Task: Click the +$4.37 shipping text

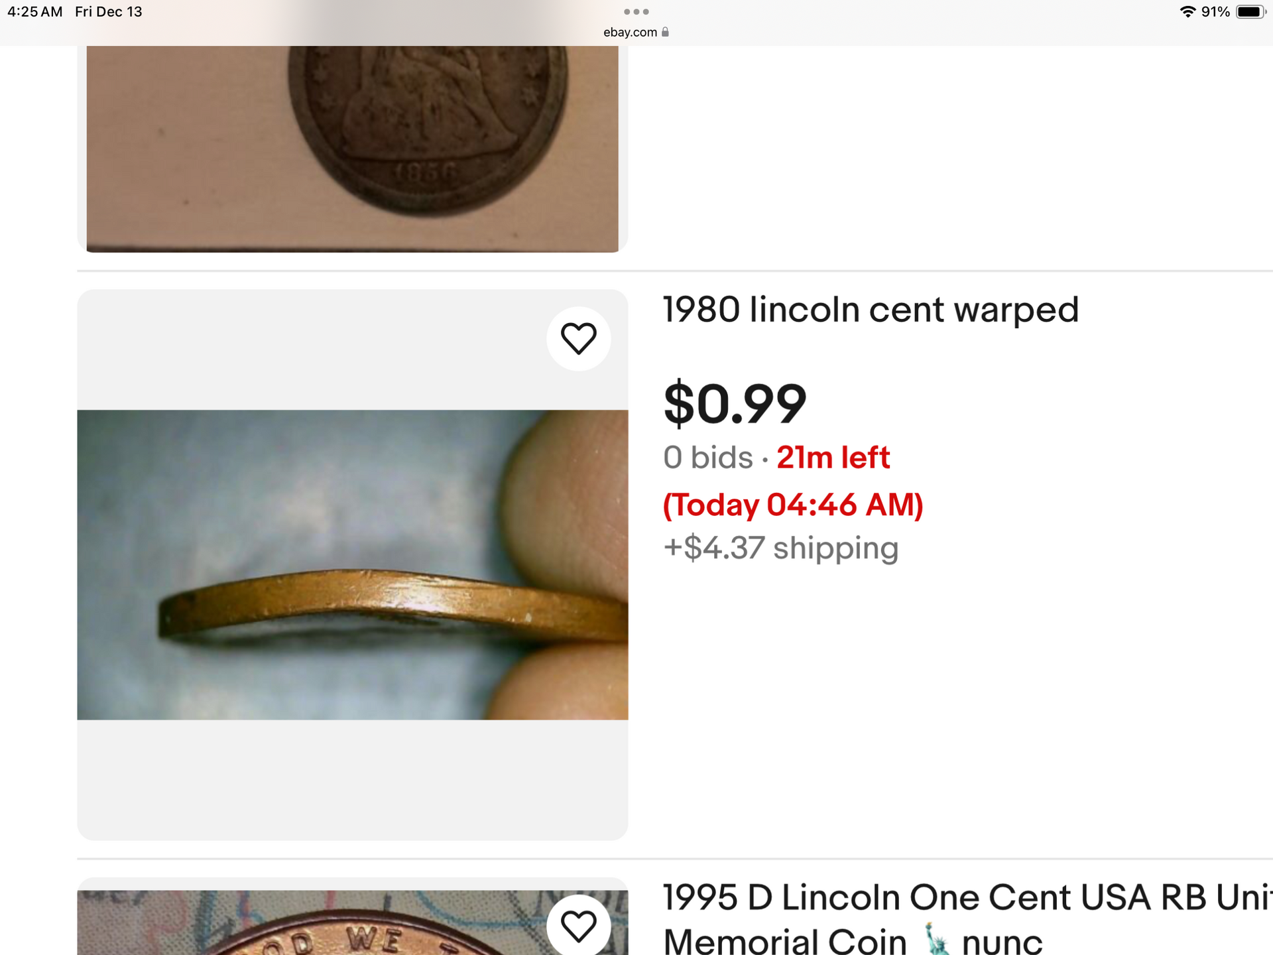Action: tap(781, 548)
